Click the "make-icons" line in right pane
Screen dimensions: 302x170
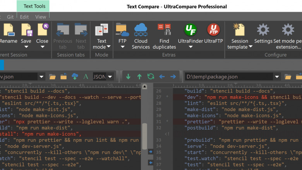click(234, 116)
